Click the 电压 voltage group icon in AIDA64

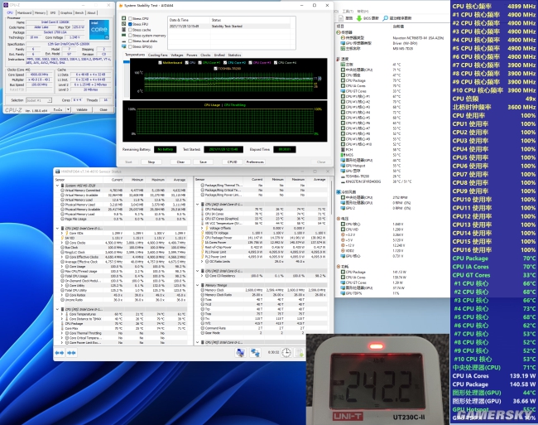pyautogui.click(x=339, y=219)
